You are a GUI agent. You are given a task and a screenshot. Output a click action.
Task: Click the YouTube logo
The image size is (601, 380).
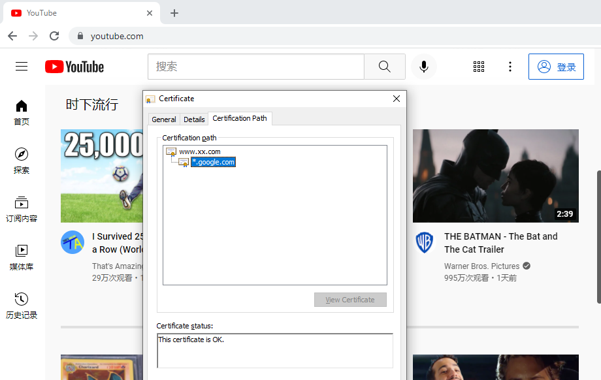pyautogui.click(x=74, y=67)
